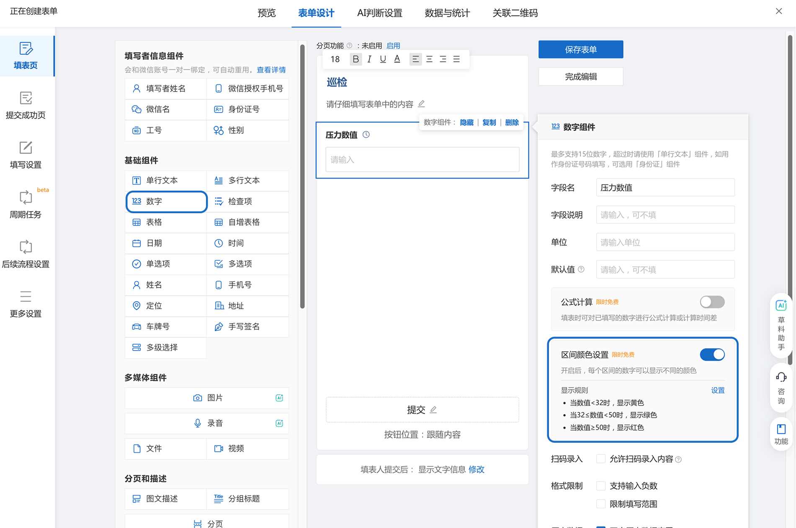Open the 草料助手 AI assistant
The height and width of the screenshot is (528, 796).
click(x=781, y=325)
